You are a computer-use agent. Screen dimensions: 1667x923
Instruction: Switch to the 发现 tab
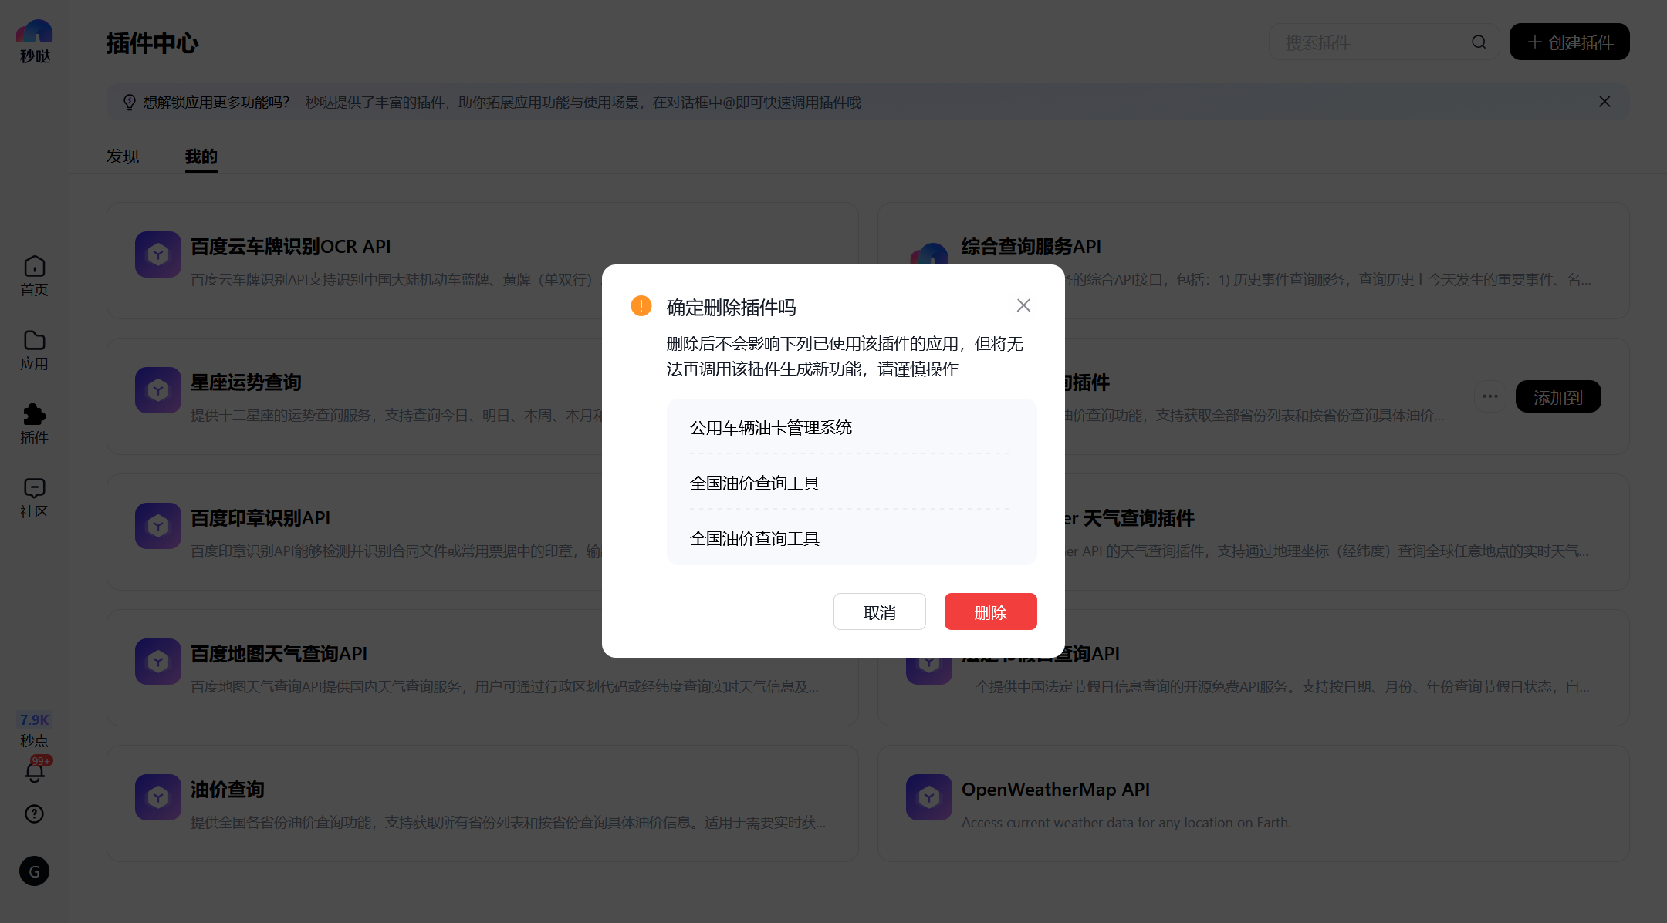(122, 157)
